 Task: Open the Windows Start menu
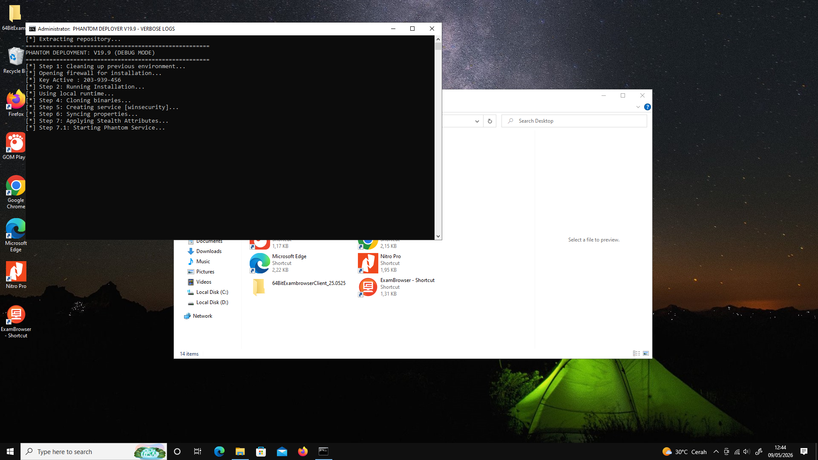(10, 451)
